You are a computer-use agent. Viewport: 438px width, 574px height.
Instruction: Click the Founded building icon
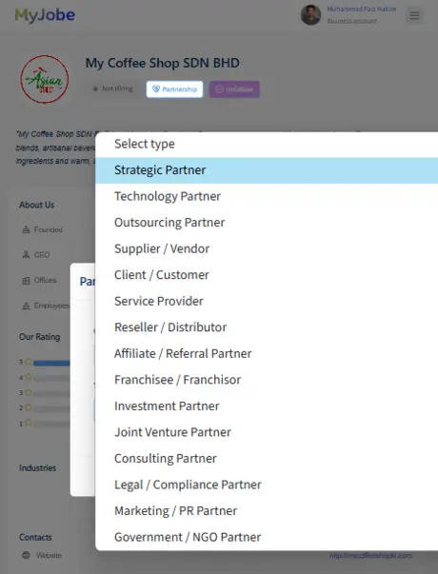26,230
